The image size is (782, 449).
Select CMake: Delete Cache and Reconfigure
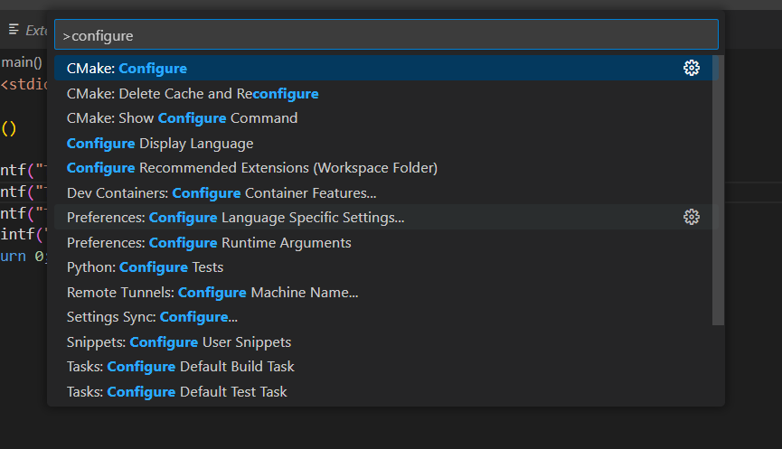[x=386, y=93]
